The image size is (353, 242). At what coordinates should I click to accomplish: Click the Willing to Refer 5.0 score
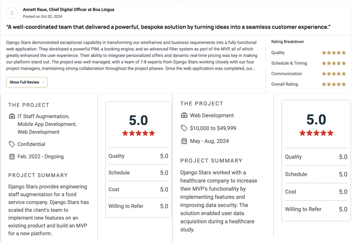coord(164,206)
